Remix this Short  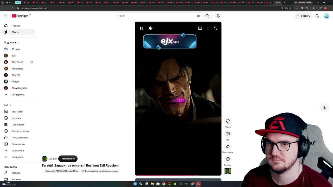click(x=228, y=159)
